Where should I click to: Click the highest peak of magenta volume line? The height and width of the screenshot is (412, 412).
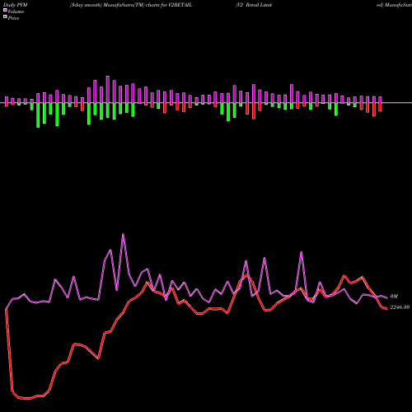[x=123, y=234]
